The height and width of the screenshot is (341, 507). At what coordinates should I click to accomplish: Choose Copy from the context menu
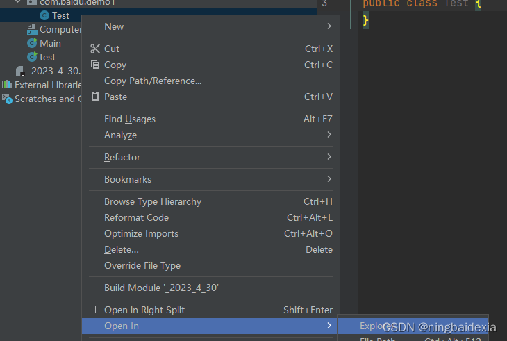tap(211, 65)
